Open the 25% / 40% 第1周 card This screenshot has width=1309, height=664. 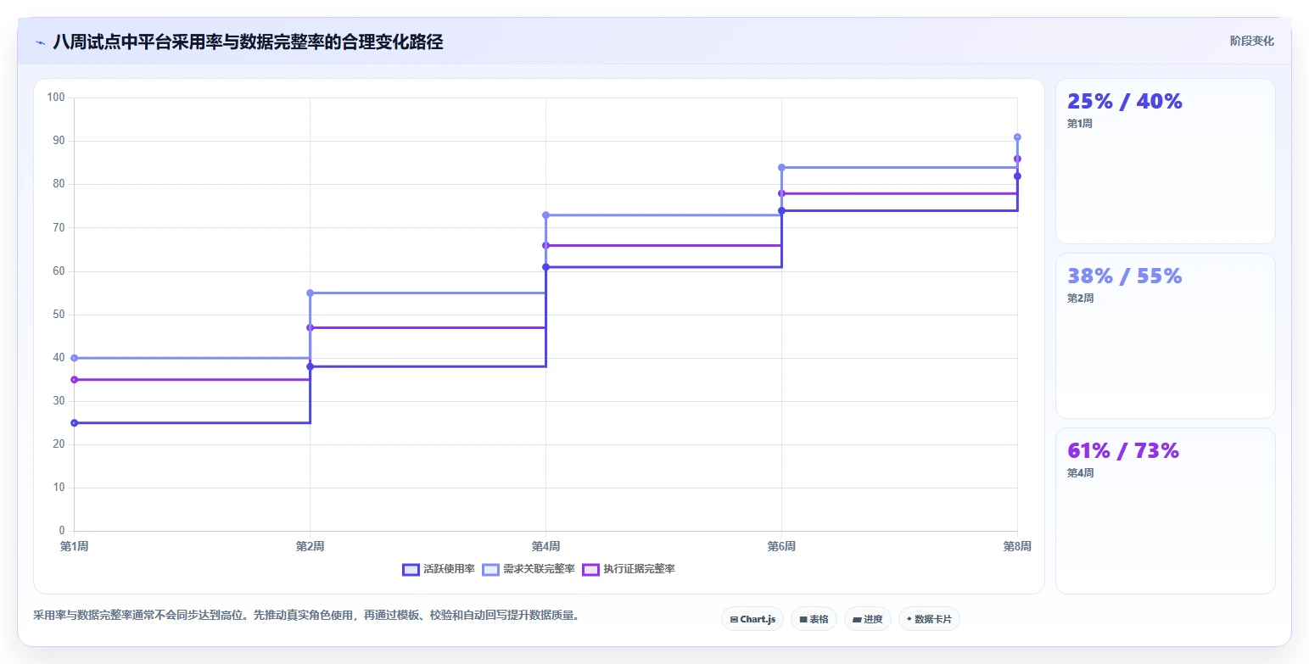(1165, 161)
